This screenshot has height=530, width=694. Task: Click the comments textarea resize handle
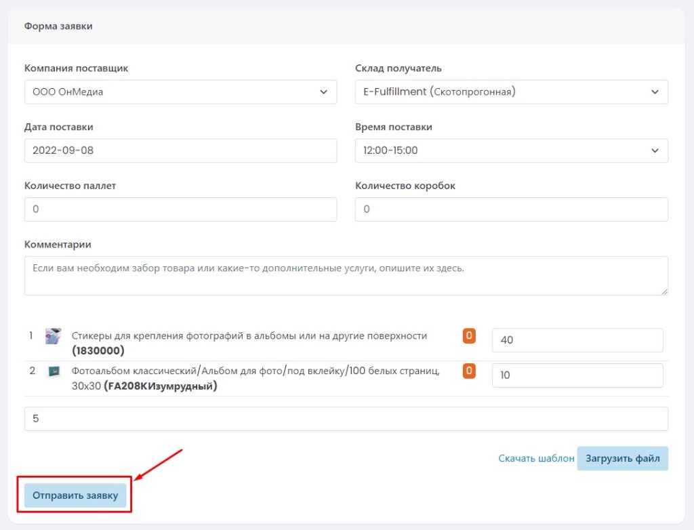click(x=664, y=291)
